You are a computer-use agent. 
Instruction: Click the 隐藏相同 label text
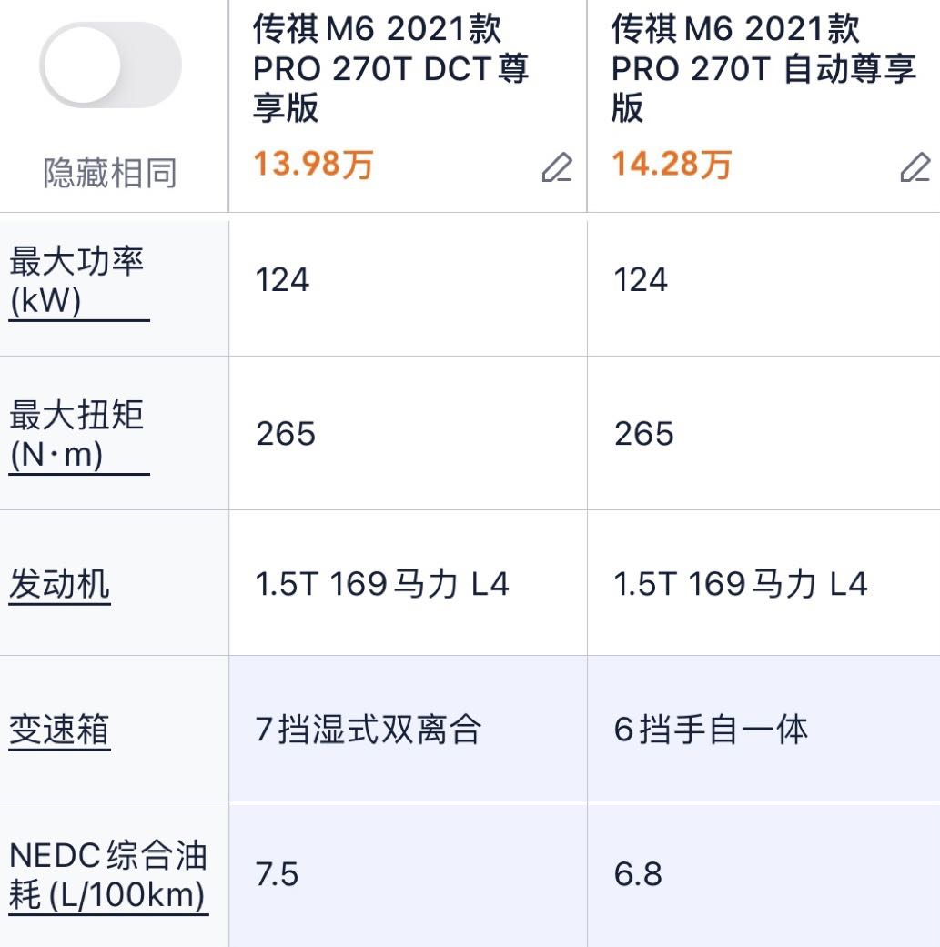point(110,174)
